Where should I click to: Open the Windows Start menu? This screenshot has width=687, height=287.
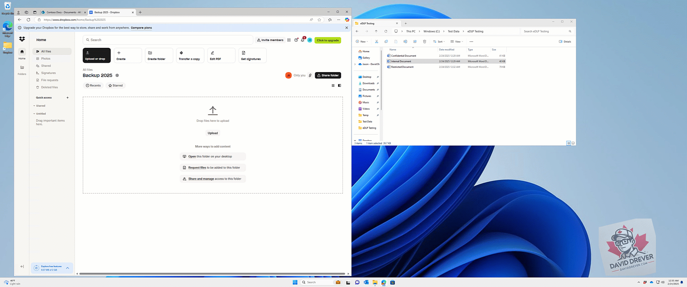pos(295,282)
